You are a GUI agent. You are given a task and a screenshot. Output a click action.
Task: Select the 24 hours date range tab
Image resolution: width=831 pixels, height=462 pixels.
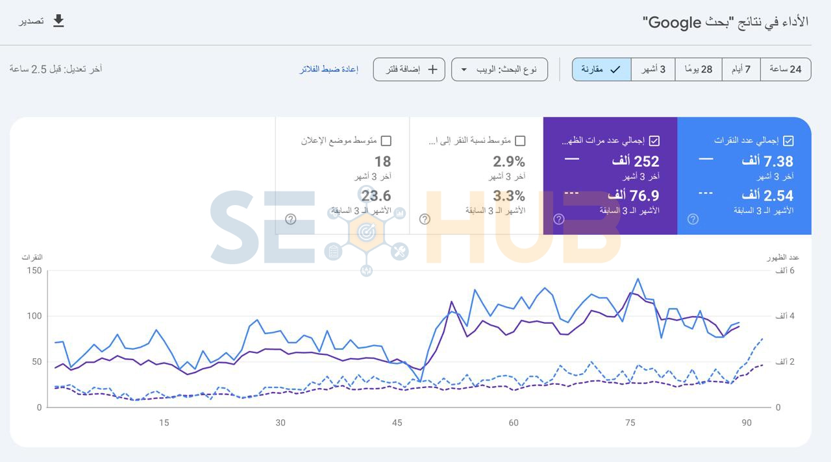pos(786,69)
